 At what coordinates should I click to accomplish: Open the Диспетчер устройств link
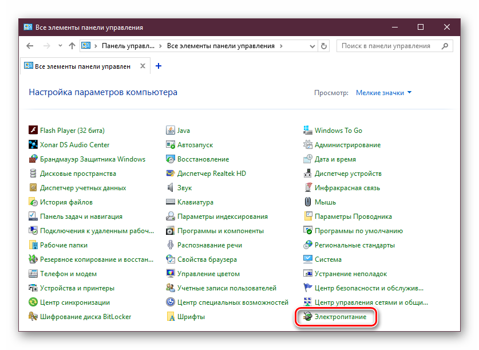click(x=348, y=174)
